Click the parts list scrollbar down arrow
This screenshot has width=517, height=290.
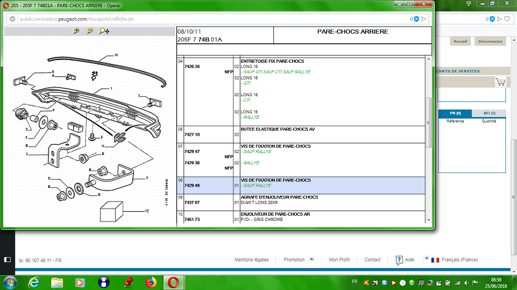pyautogui.click(x=428, y=220)
